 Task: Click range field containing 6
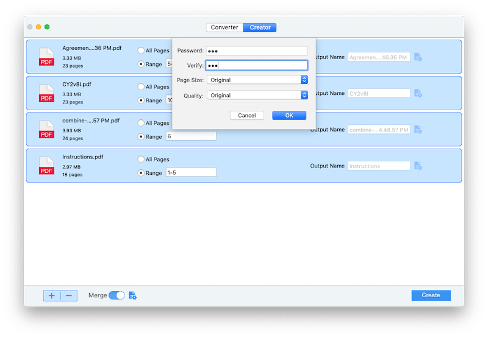point(191,136)
